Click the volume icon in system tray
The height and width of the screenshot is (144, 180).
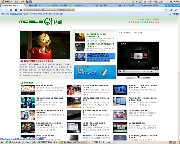point(137,2)
